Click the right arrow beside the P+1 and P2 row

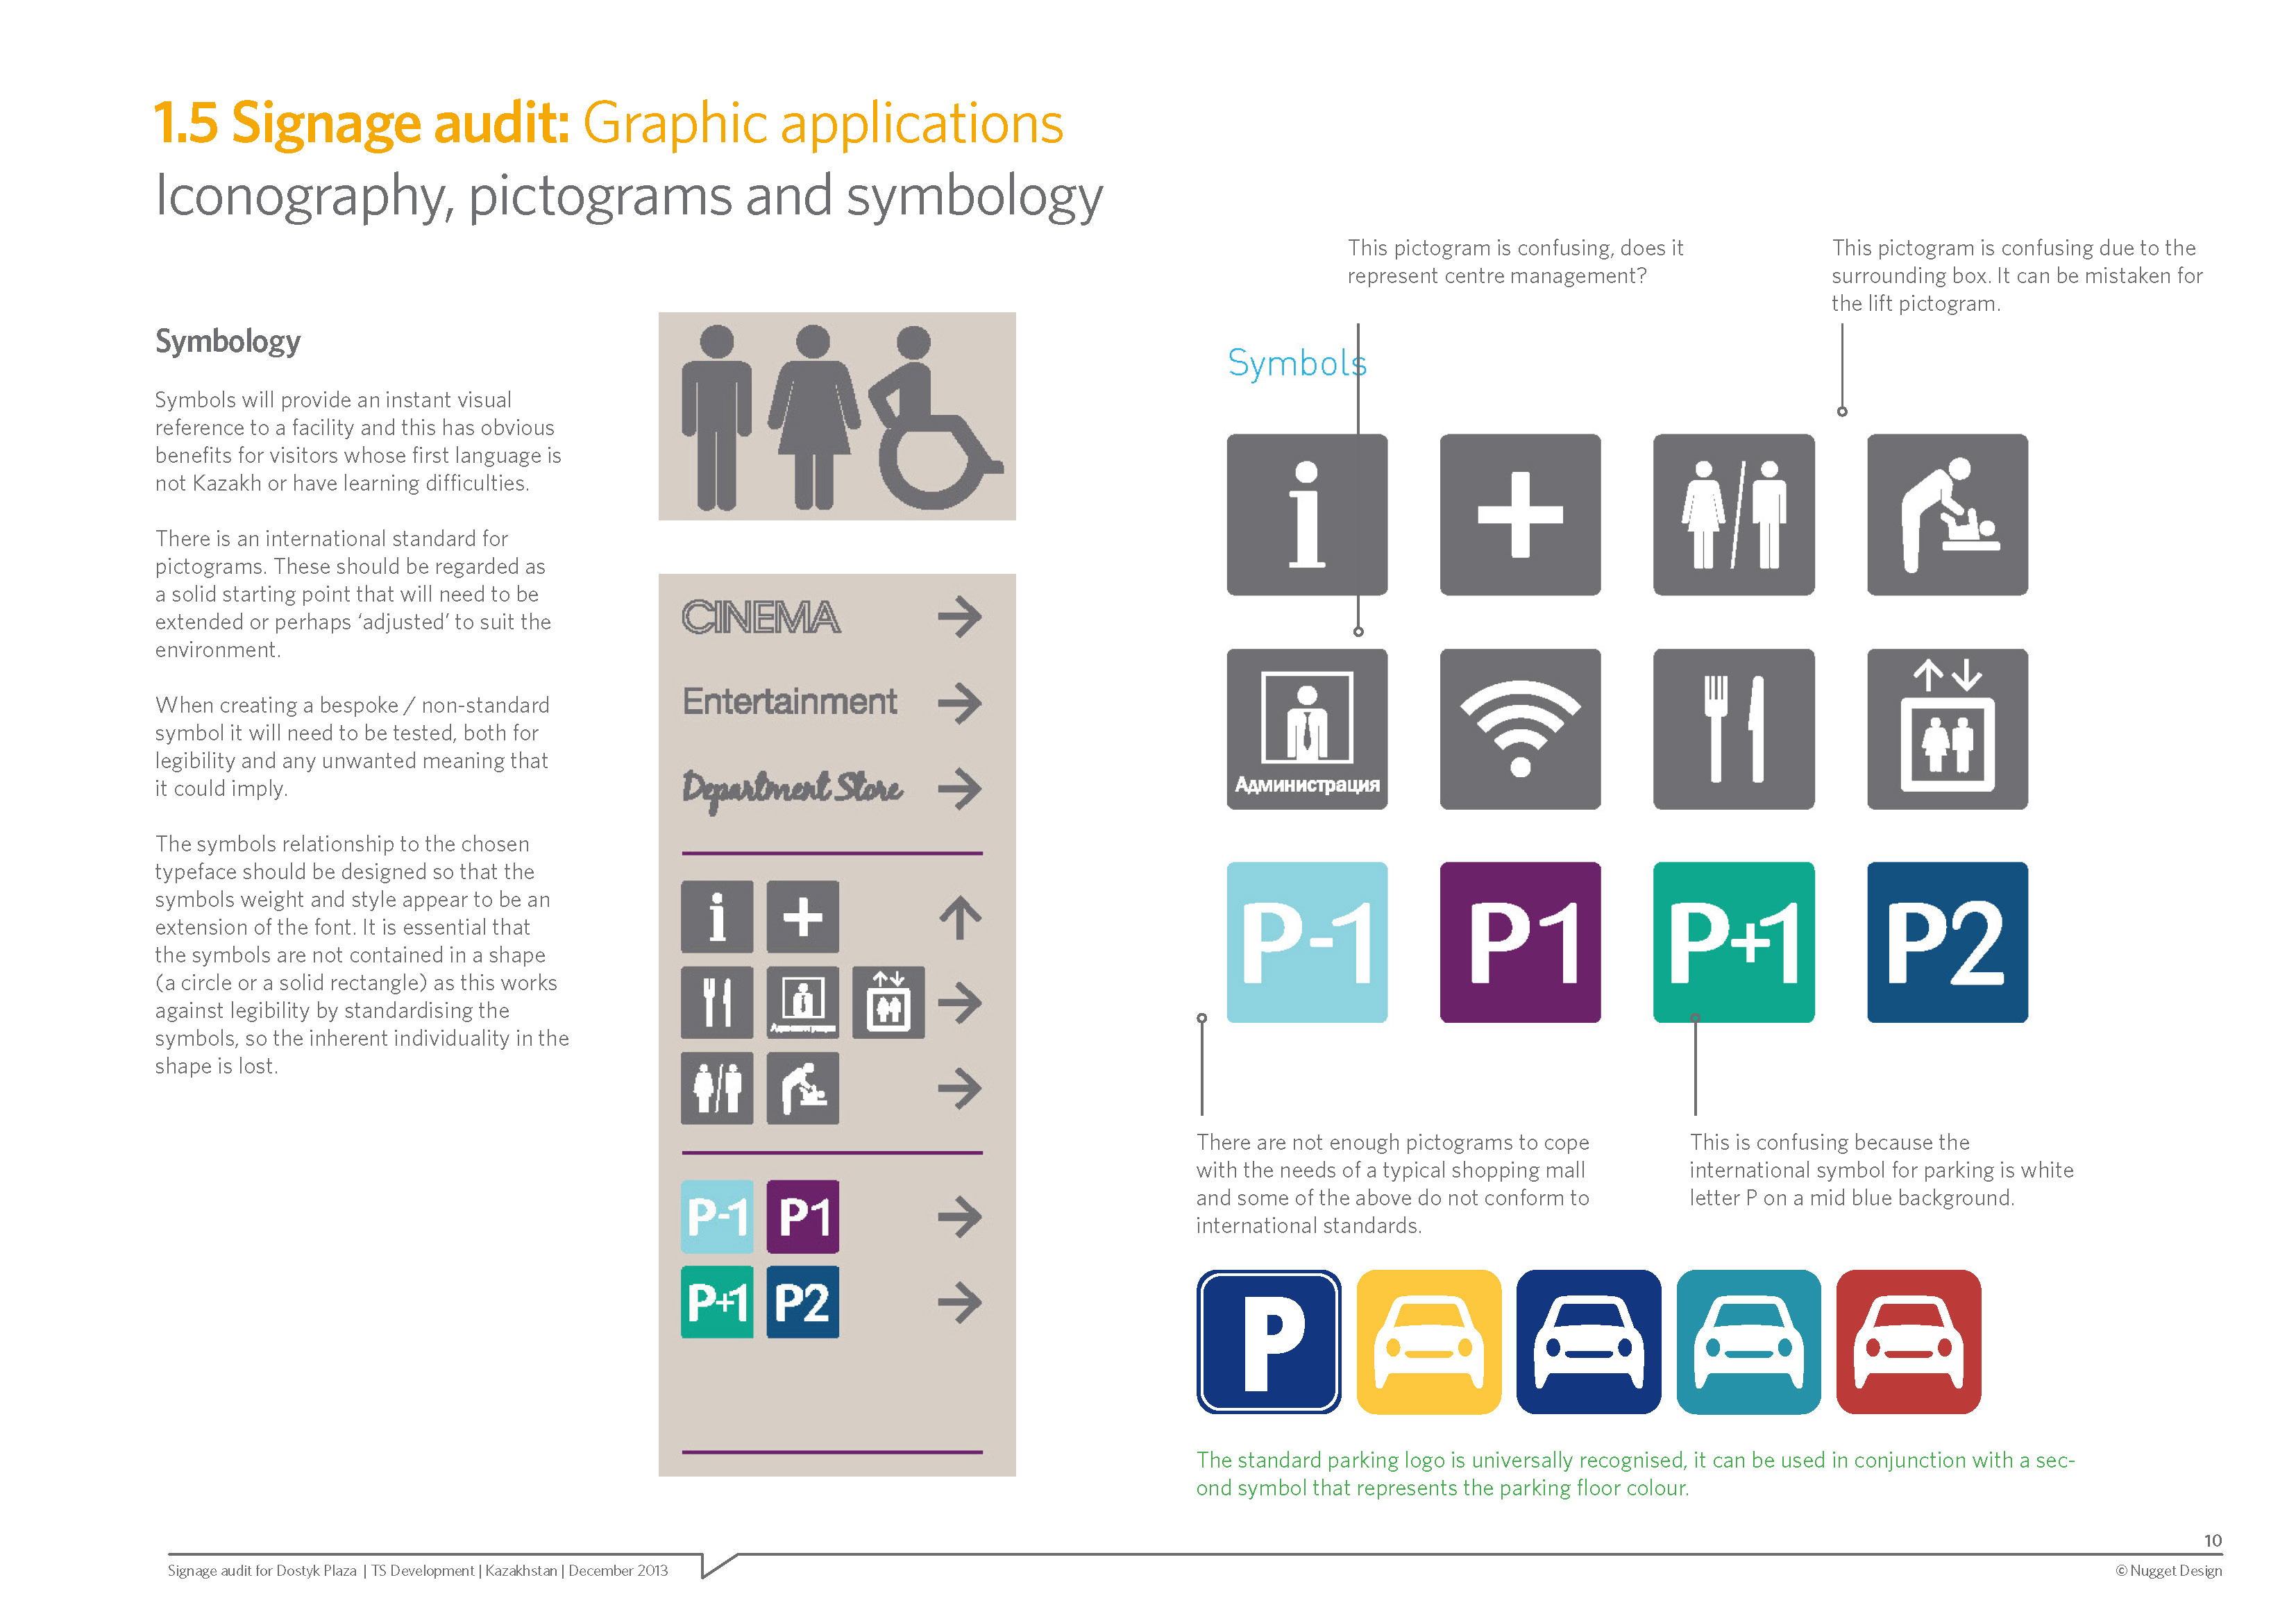(x=959, y=1302)
